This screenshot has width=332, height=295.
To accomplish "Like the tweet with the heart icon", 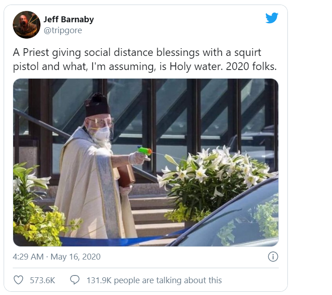I will (x=18, y=280).
